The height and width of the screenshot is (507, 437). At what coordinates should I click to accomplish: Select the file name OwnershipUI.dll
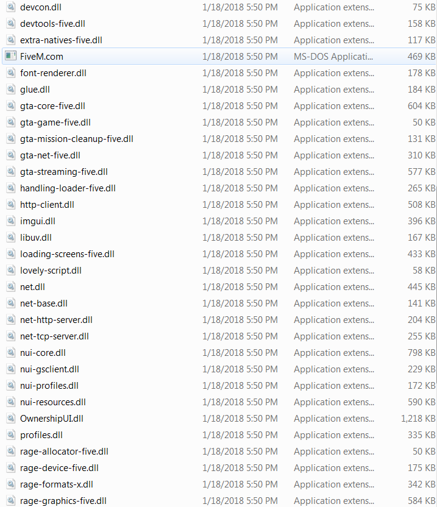(51, 419)
